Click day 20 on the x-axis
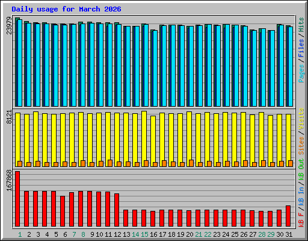 point(189,234)
